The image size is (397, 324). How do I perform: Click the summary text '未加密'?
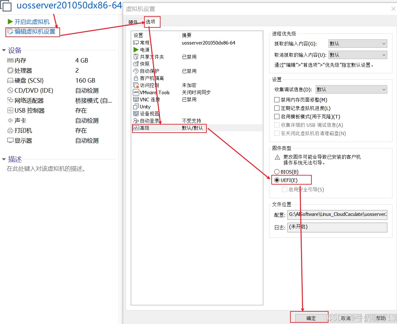pos(189,85)
